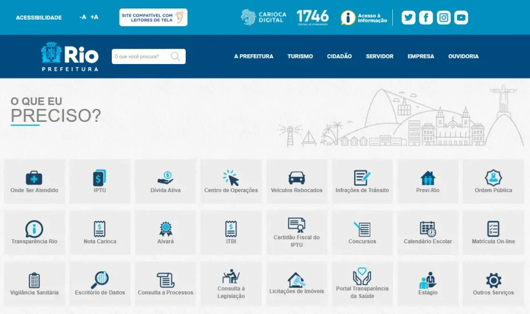
Task: Open the YouTube social icon
Action: [x=461, y=18]
